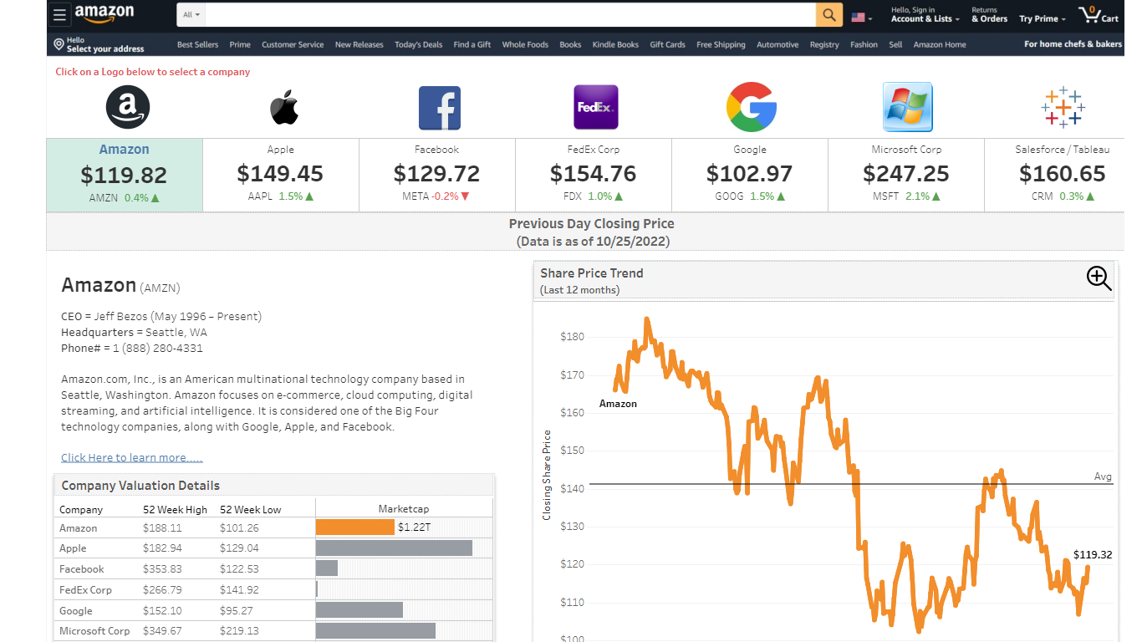Click the search magnifying glass button
The width and height of the screenshot is (1142, 642).
pos(828,14)
